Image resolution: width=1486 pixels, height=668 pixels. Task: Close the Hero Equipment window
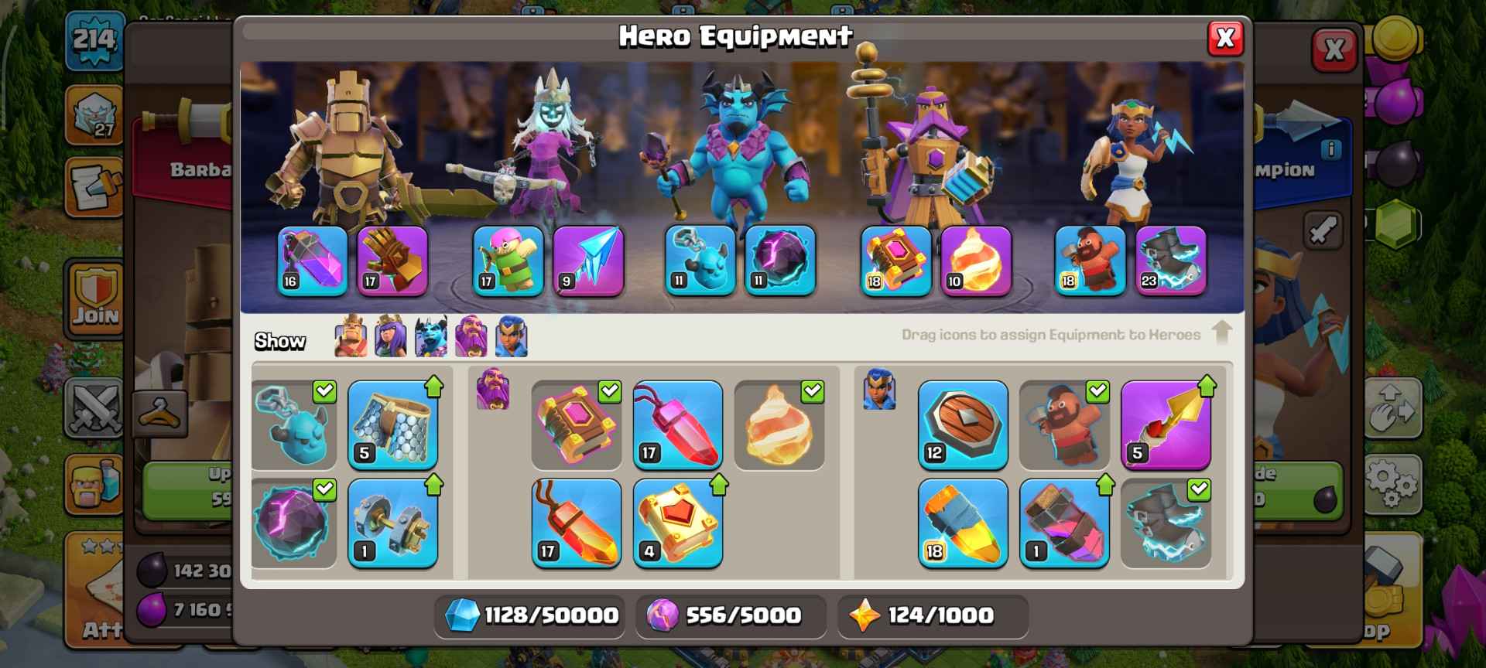click(x=1225, y=38)
